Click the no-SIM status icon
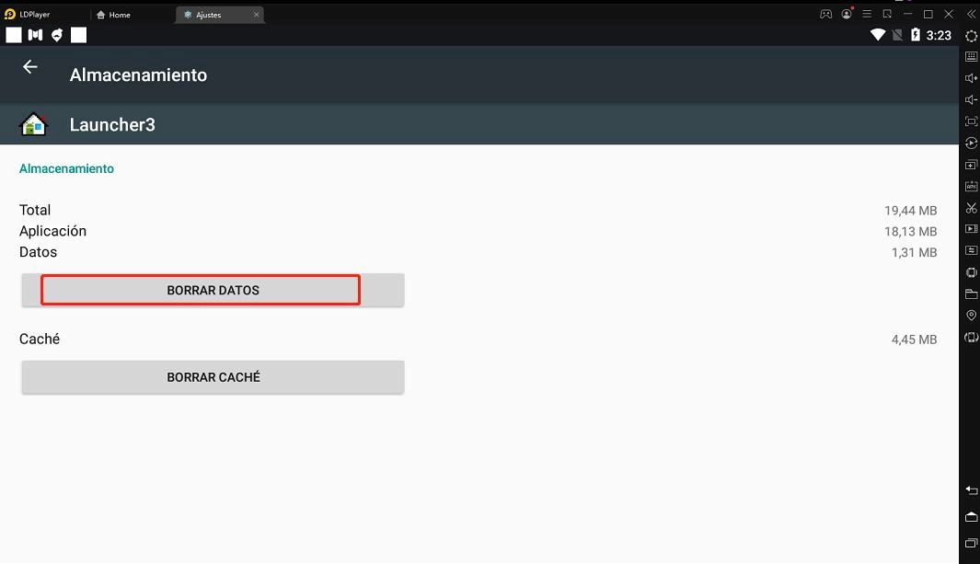This screenshot has width=980, height=564. [897, 35]
